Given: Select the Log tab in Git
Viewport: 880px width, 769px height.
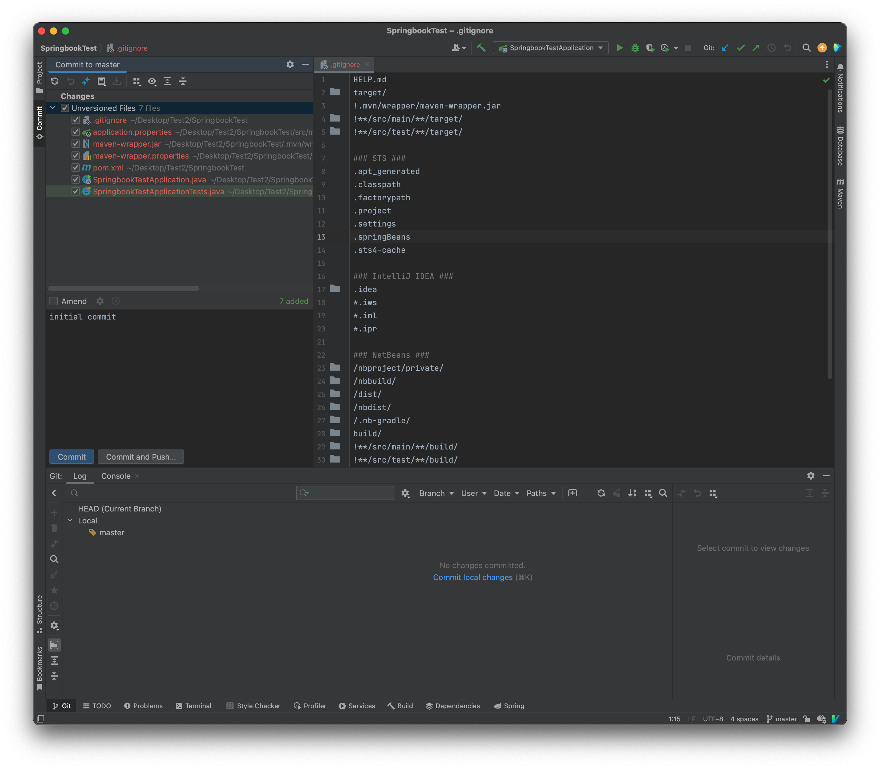Looking at the screenshot, I should click(80, 476).
